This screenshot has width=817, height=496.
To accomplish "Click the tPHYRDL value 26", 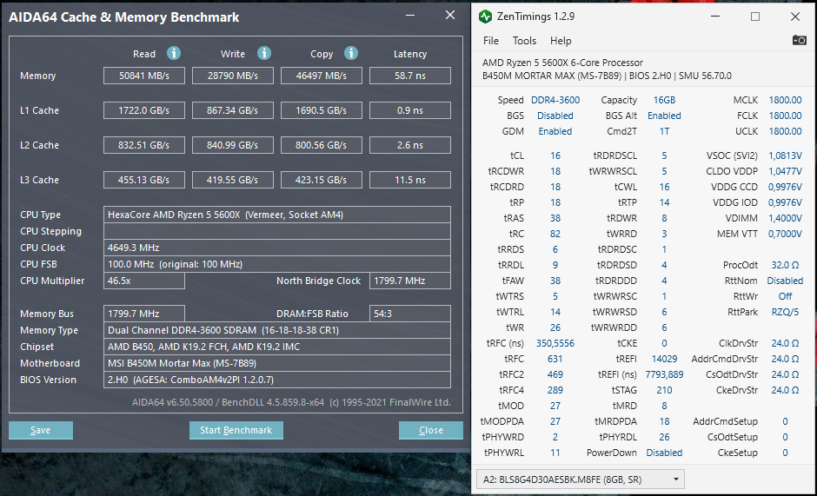I will 664,437.
